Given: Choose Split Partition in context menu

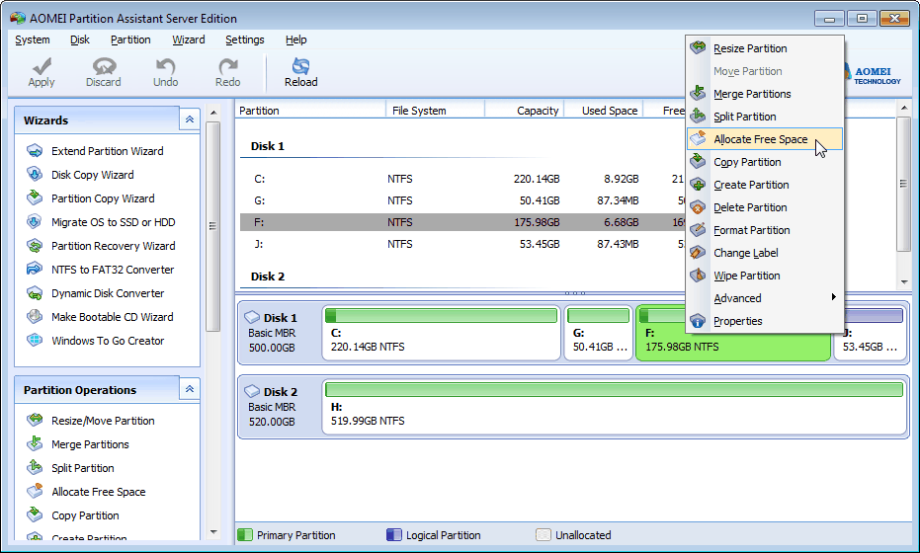Looking at the screenshot, I should pyautogui.click(x=765, y=117).
